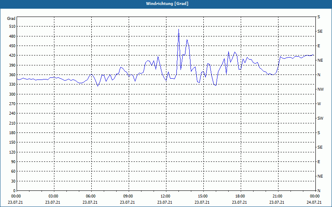Select the 480 value on the degree axis
Screen dimensions: 332x207
12,36
